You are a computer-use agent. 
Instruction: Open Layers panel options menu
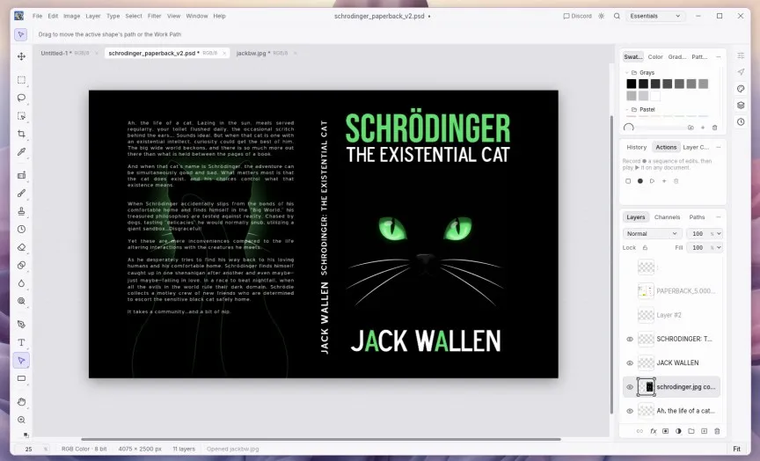coord(719,217)
